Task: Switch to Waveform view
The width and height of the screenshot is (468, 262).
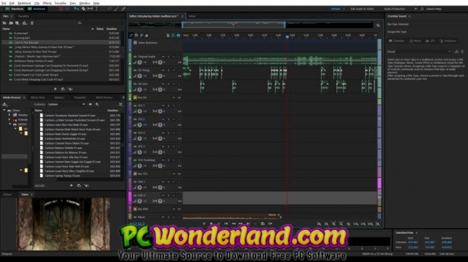Action: 14,9
